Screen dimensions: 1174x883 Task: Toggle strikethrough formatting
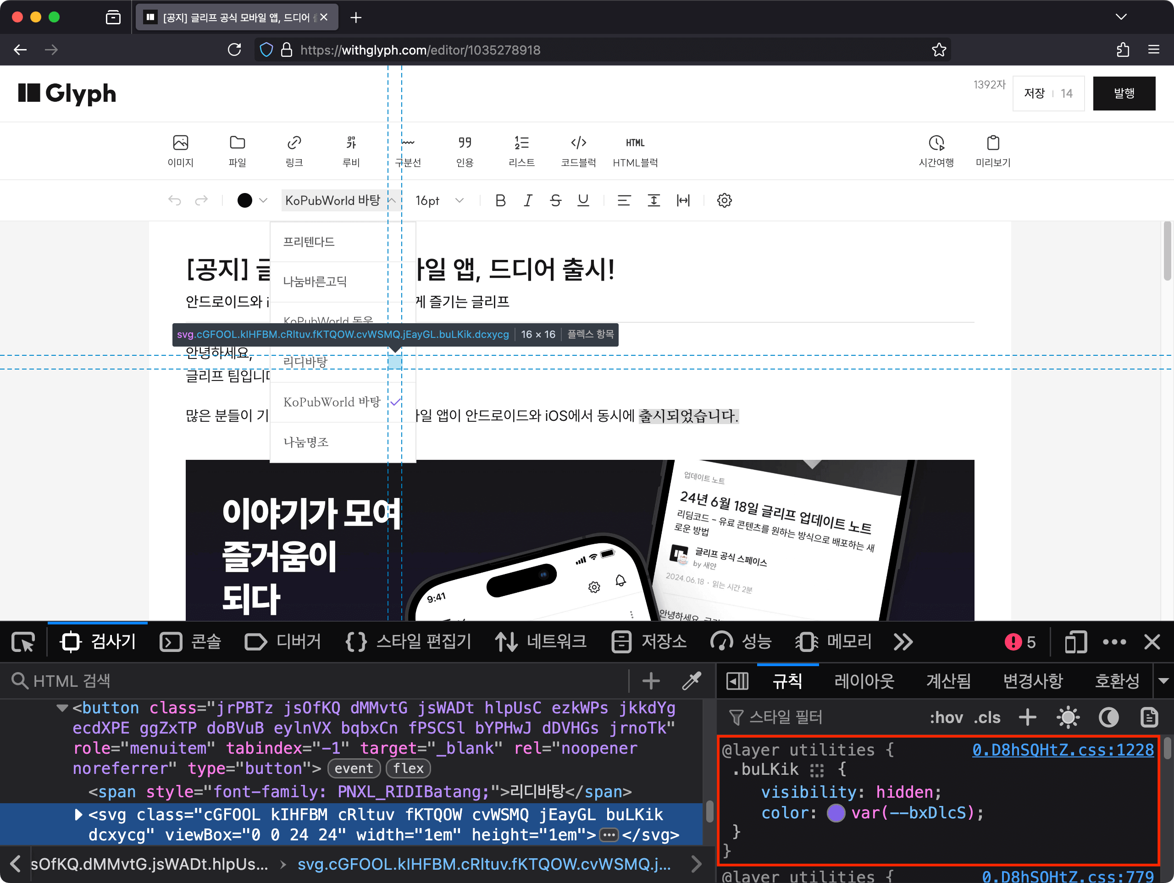tap(556, 201)
